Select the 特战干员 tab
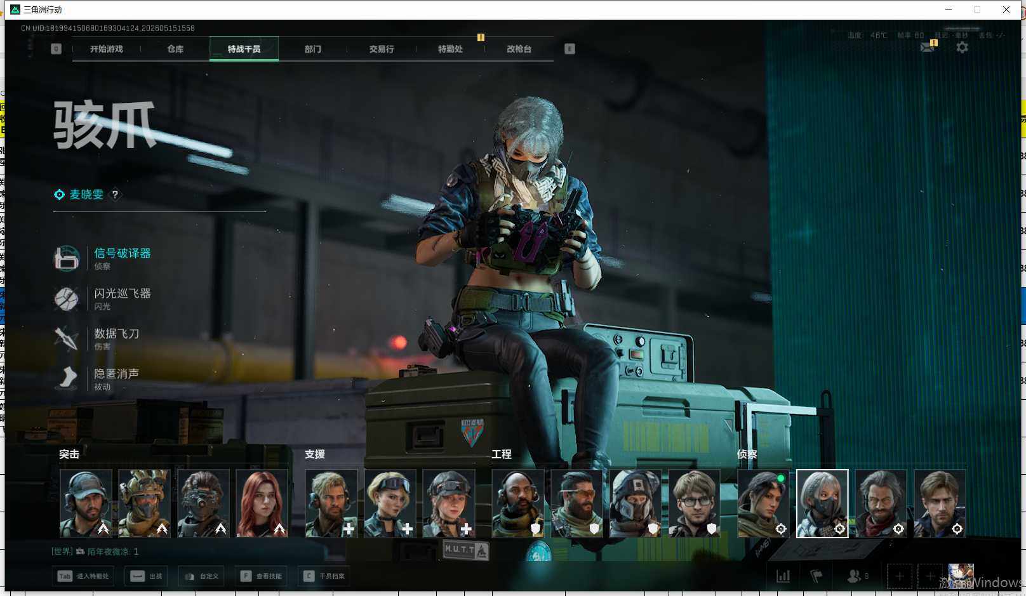1026x596 pixels. click(x=244, y=49)
